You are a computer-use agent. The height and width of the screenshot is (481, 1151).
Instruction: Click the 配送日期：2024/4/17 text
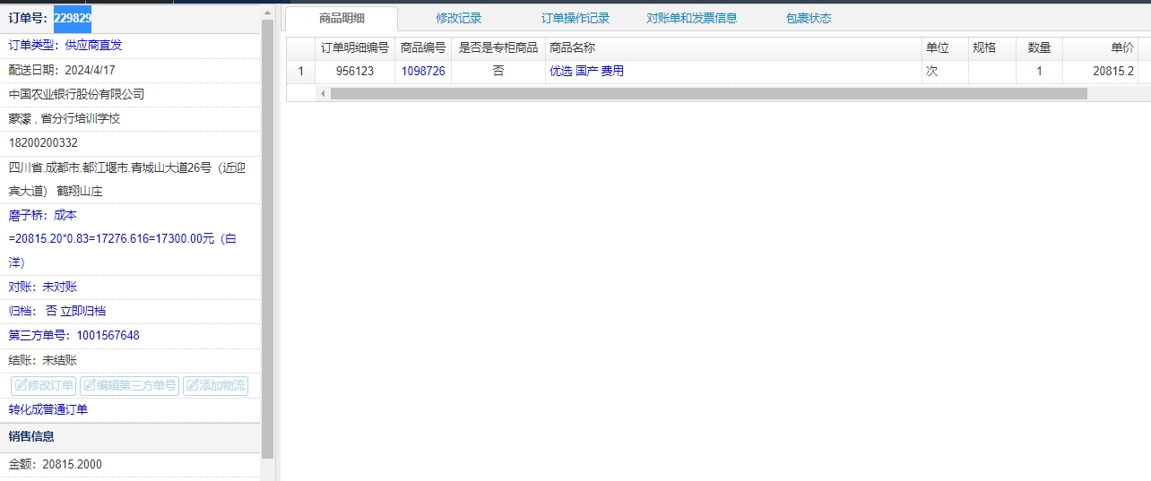click(x=62, y=70)
